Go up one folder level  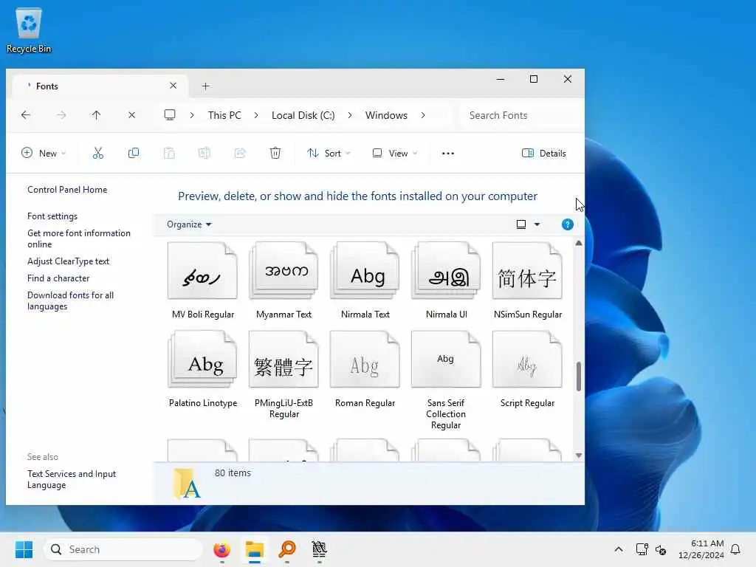(97, 115)
